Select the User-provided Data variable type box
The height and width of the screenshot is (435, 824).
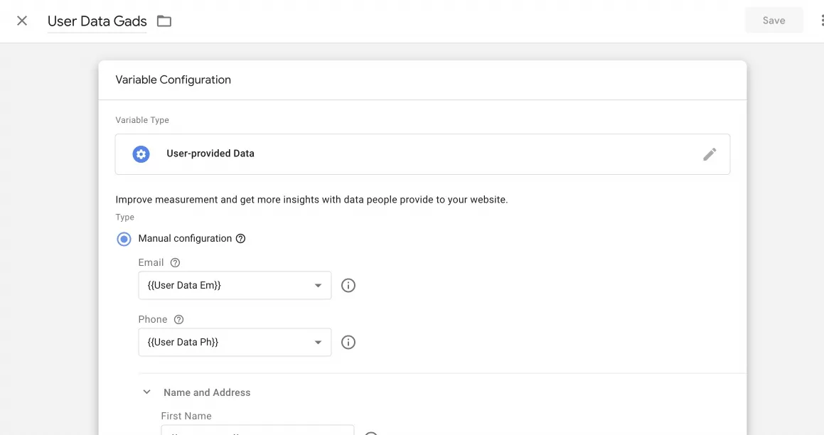tap(422, 154)
